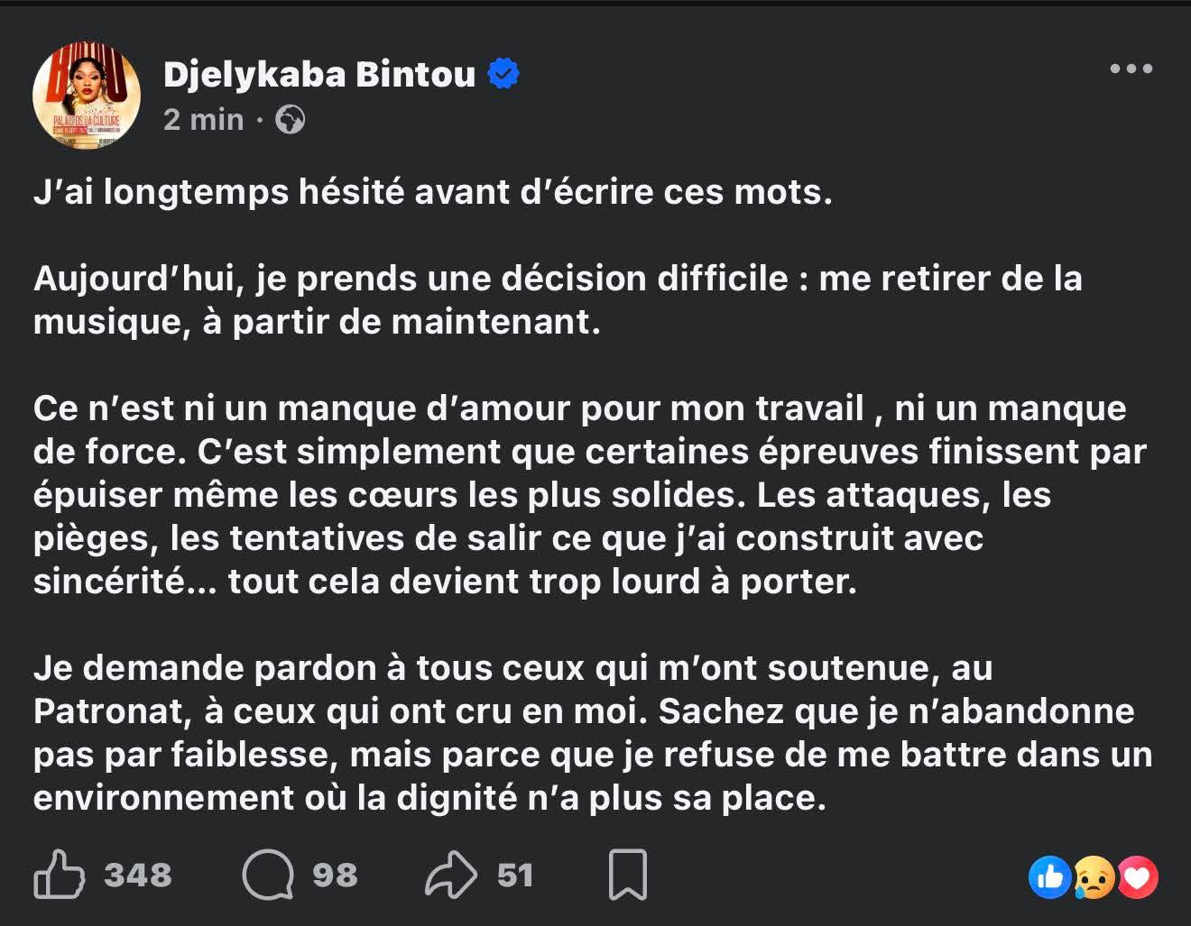This screenshot has height=926, width=1191.
Task: Click the line "J'ai longtemps hésité"
Action: [x=433, y=192]
